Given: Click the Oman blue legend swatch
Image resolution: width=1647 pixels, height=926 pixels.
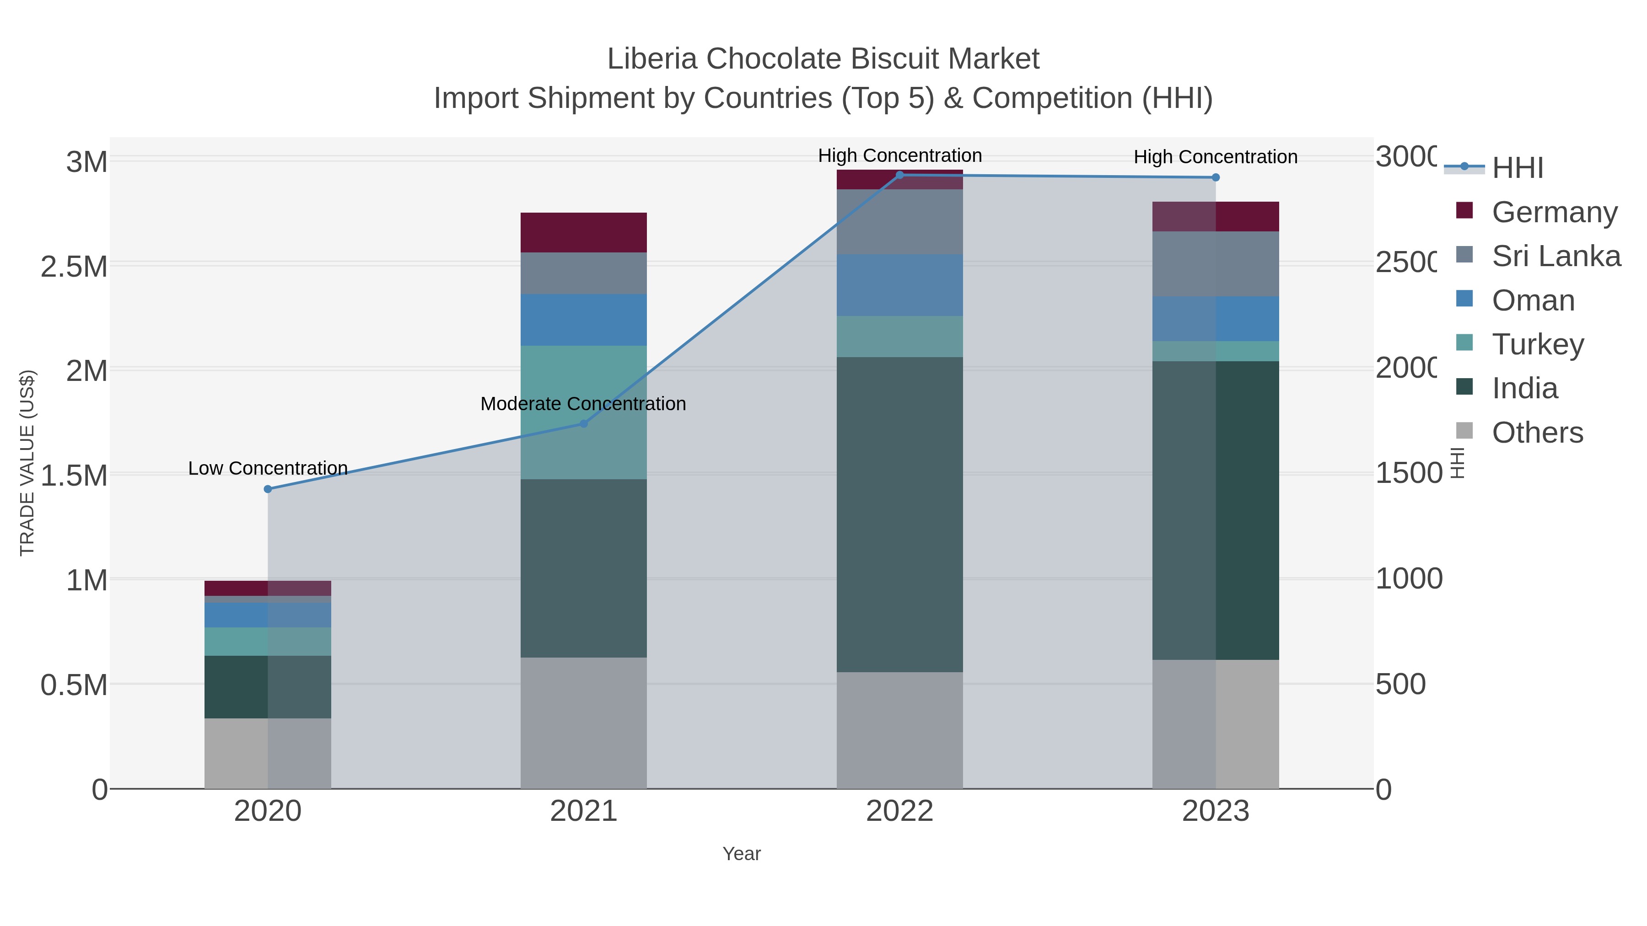Looking at the screenshot, I should point(1464,299).
